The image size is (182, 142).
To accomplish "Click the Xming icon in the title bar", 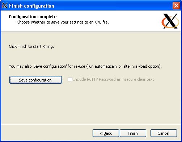I will click(x=5, y=5).
